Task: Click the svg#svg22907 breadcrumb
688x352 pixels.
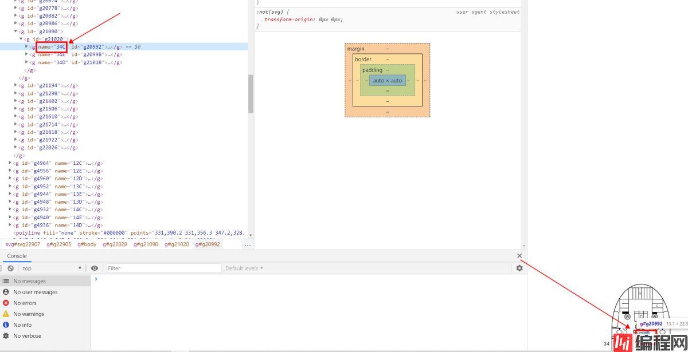Action: pos(22,244)
